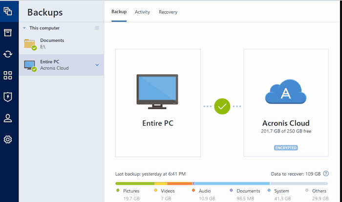This screenshot has height=202, width=342.
Task: Open the Active Protection shield icon
Action: [x=8, y=97]
